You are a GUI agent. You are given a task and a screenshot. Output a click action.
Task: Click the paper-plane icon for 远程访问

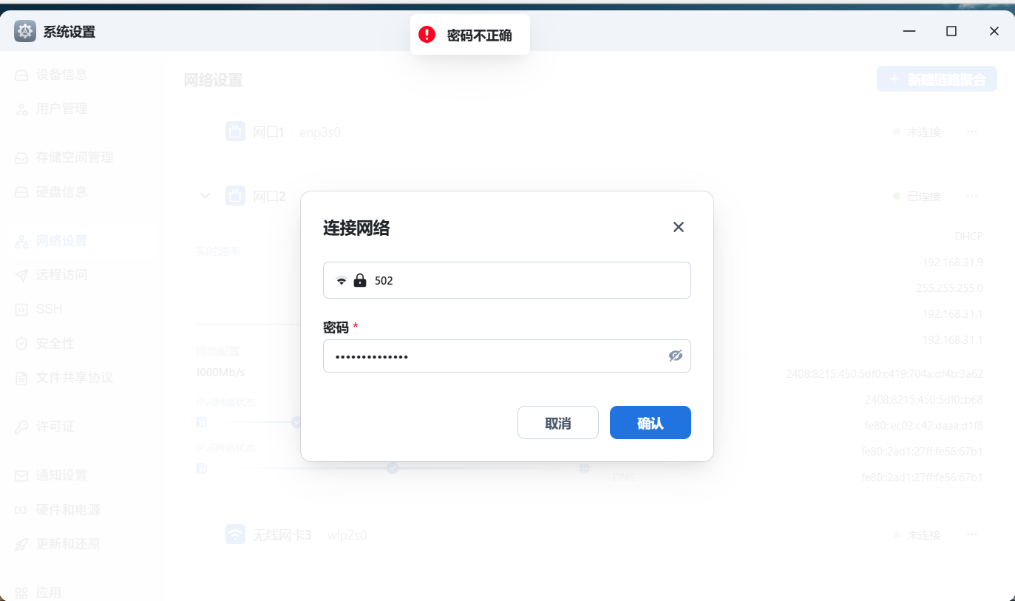click(x=22, y=275)
